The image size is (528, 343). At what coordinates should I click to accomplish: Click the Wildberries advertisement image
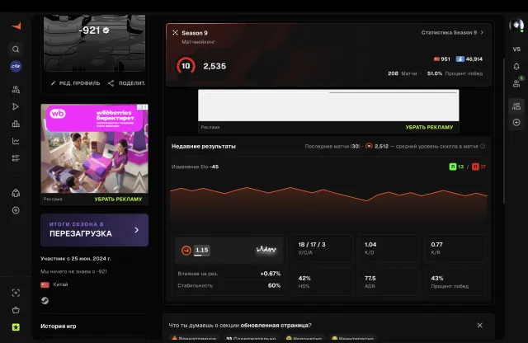pyautogui.click(x=94, y=148)
